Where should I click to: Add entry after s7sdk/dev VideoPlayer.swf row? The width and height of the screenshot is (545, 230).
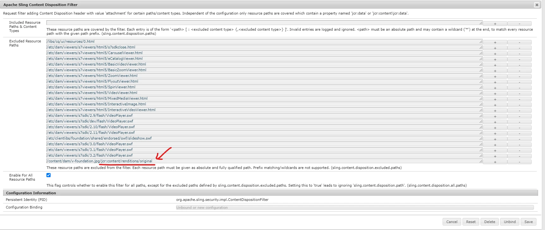click(x=495, y=122)
